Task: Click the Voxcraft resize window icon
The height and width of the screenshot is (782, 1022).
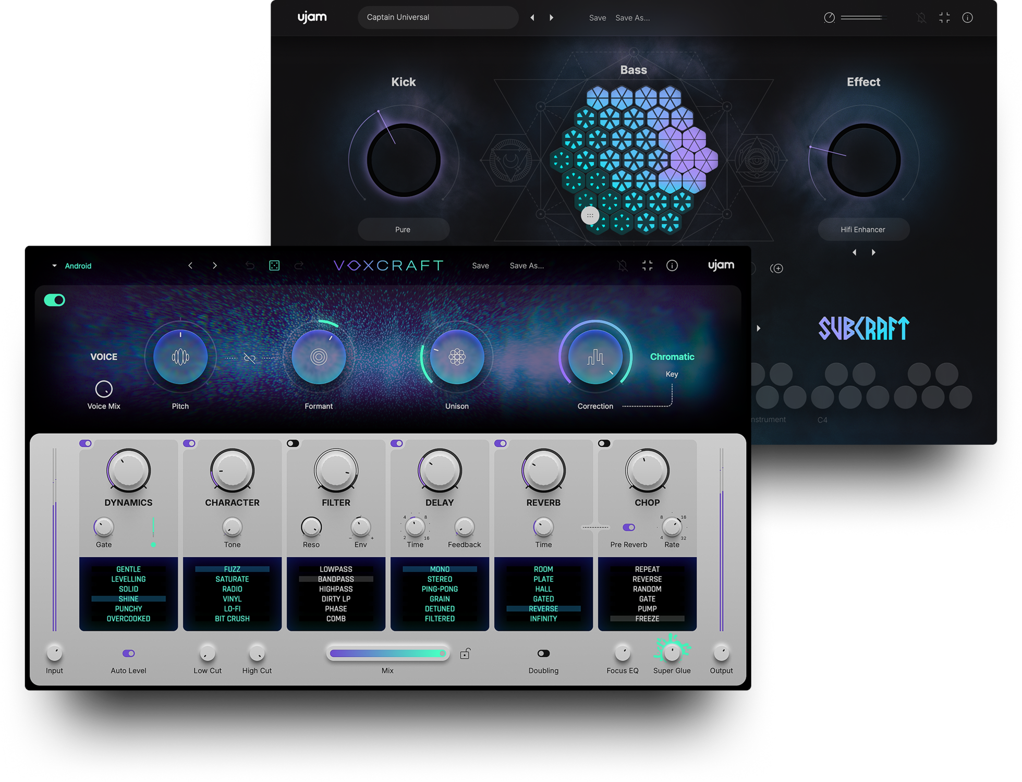Action: pos(647,266)
